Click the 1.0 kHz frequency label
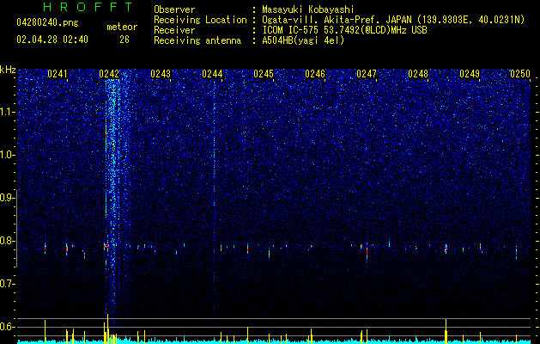 7,155
